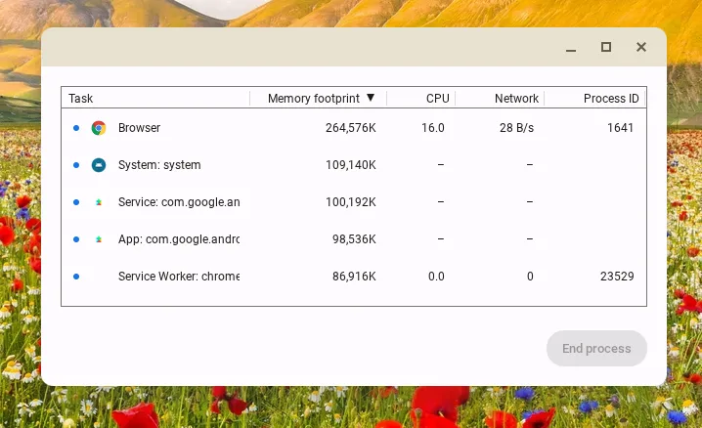Maximize the Task Manager window

605,47
